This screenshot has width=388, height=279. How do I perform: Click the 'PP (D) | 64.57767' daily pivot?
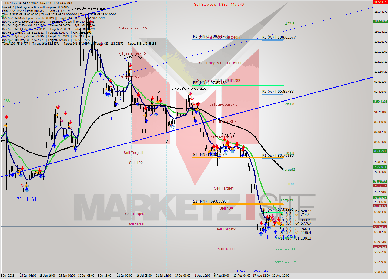[296, 224]
